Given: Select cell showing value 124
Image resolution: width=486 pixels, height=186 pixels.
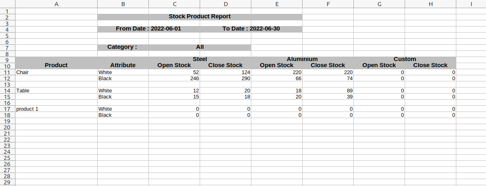Looking at the screenshot, I should tap(226, 72).
